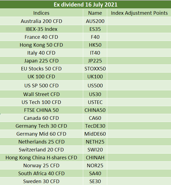This screenshot has width=171, height=185.
Task: Select the 'Name' column header
Action: coord(95,13)
